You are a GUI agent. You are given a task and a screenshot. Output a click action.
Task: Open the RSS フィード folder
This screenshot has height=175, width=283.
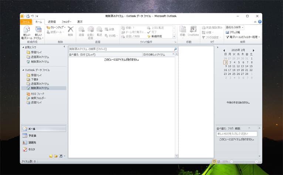[38, 94]
